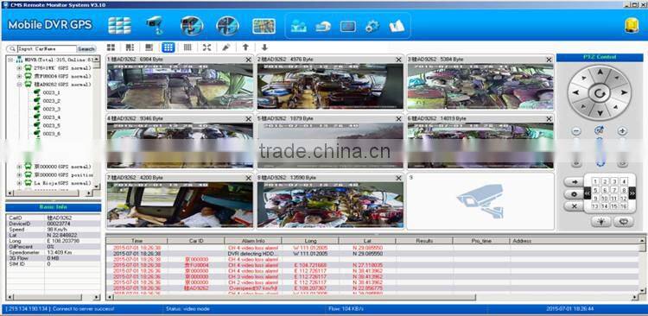This screenshot has height=316, width=648.
Task: Expand the FU8004 vehicle tree node
Action: 19,76
